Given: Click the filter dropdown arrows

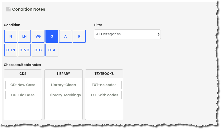Looking at the screenshot, I should coord(159,34).
